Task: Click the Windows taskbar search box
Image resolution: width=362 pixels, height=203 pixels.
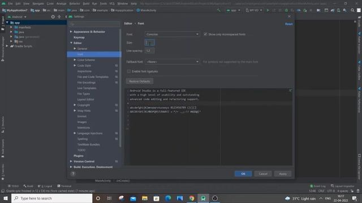Action: [x=51, y=198]
